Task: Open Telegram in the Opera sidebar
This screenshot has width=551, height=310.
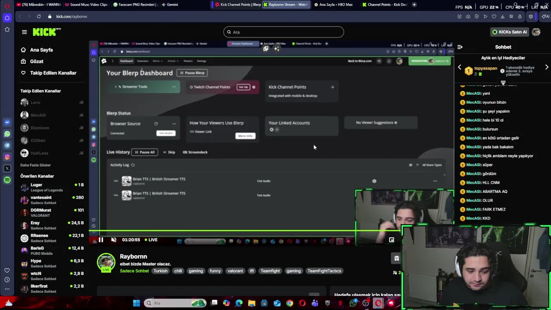Action: pos(7,146)
